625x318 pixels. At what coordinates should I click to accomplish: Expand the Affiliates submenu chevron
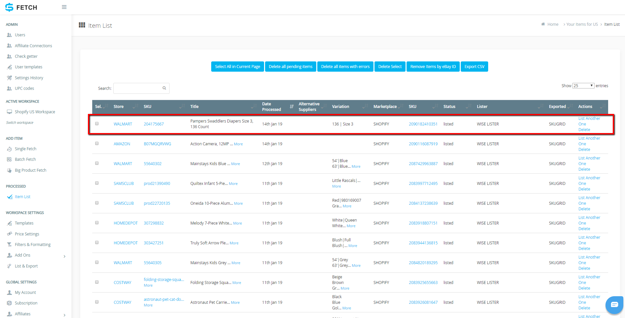point(64,315)
